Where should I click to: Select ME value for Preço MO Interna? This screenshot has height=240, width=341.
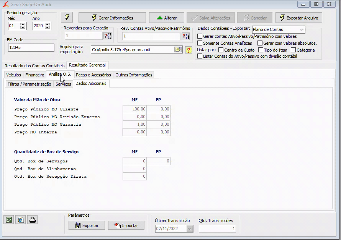tap(134, 132)
